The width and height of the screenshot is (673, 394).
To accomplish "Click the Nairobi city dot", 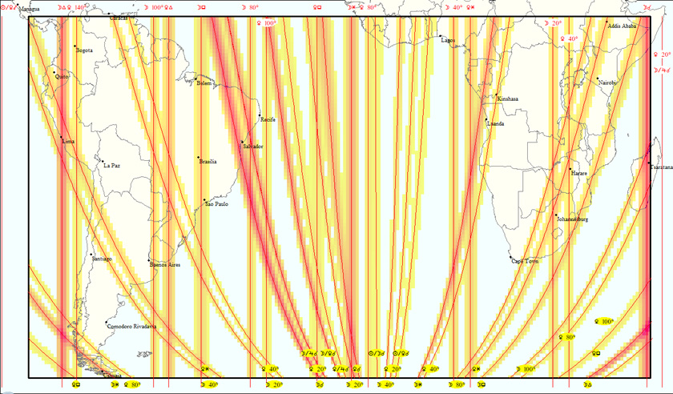I will [598, 78].
